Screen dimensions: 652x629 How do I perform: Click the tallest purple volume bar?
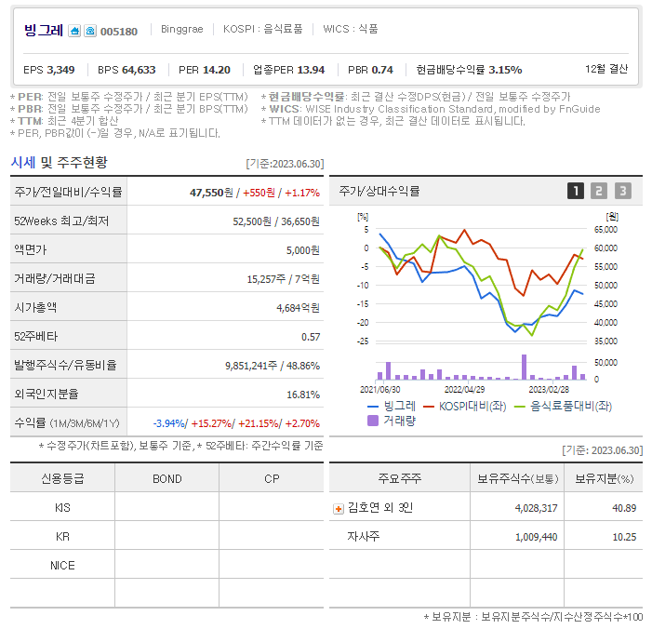click(524, 367)
